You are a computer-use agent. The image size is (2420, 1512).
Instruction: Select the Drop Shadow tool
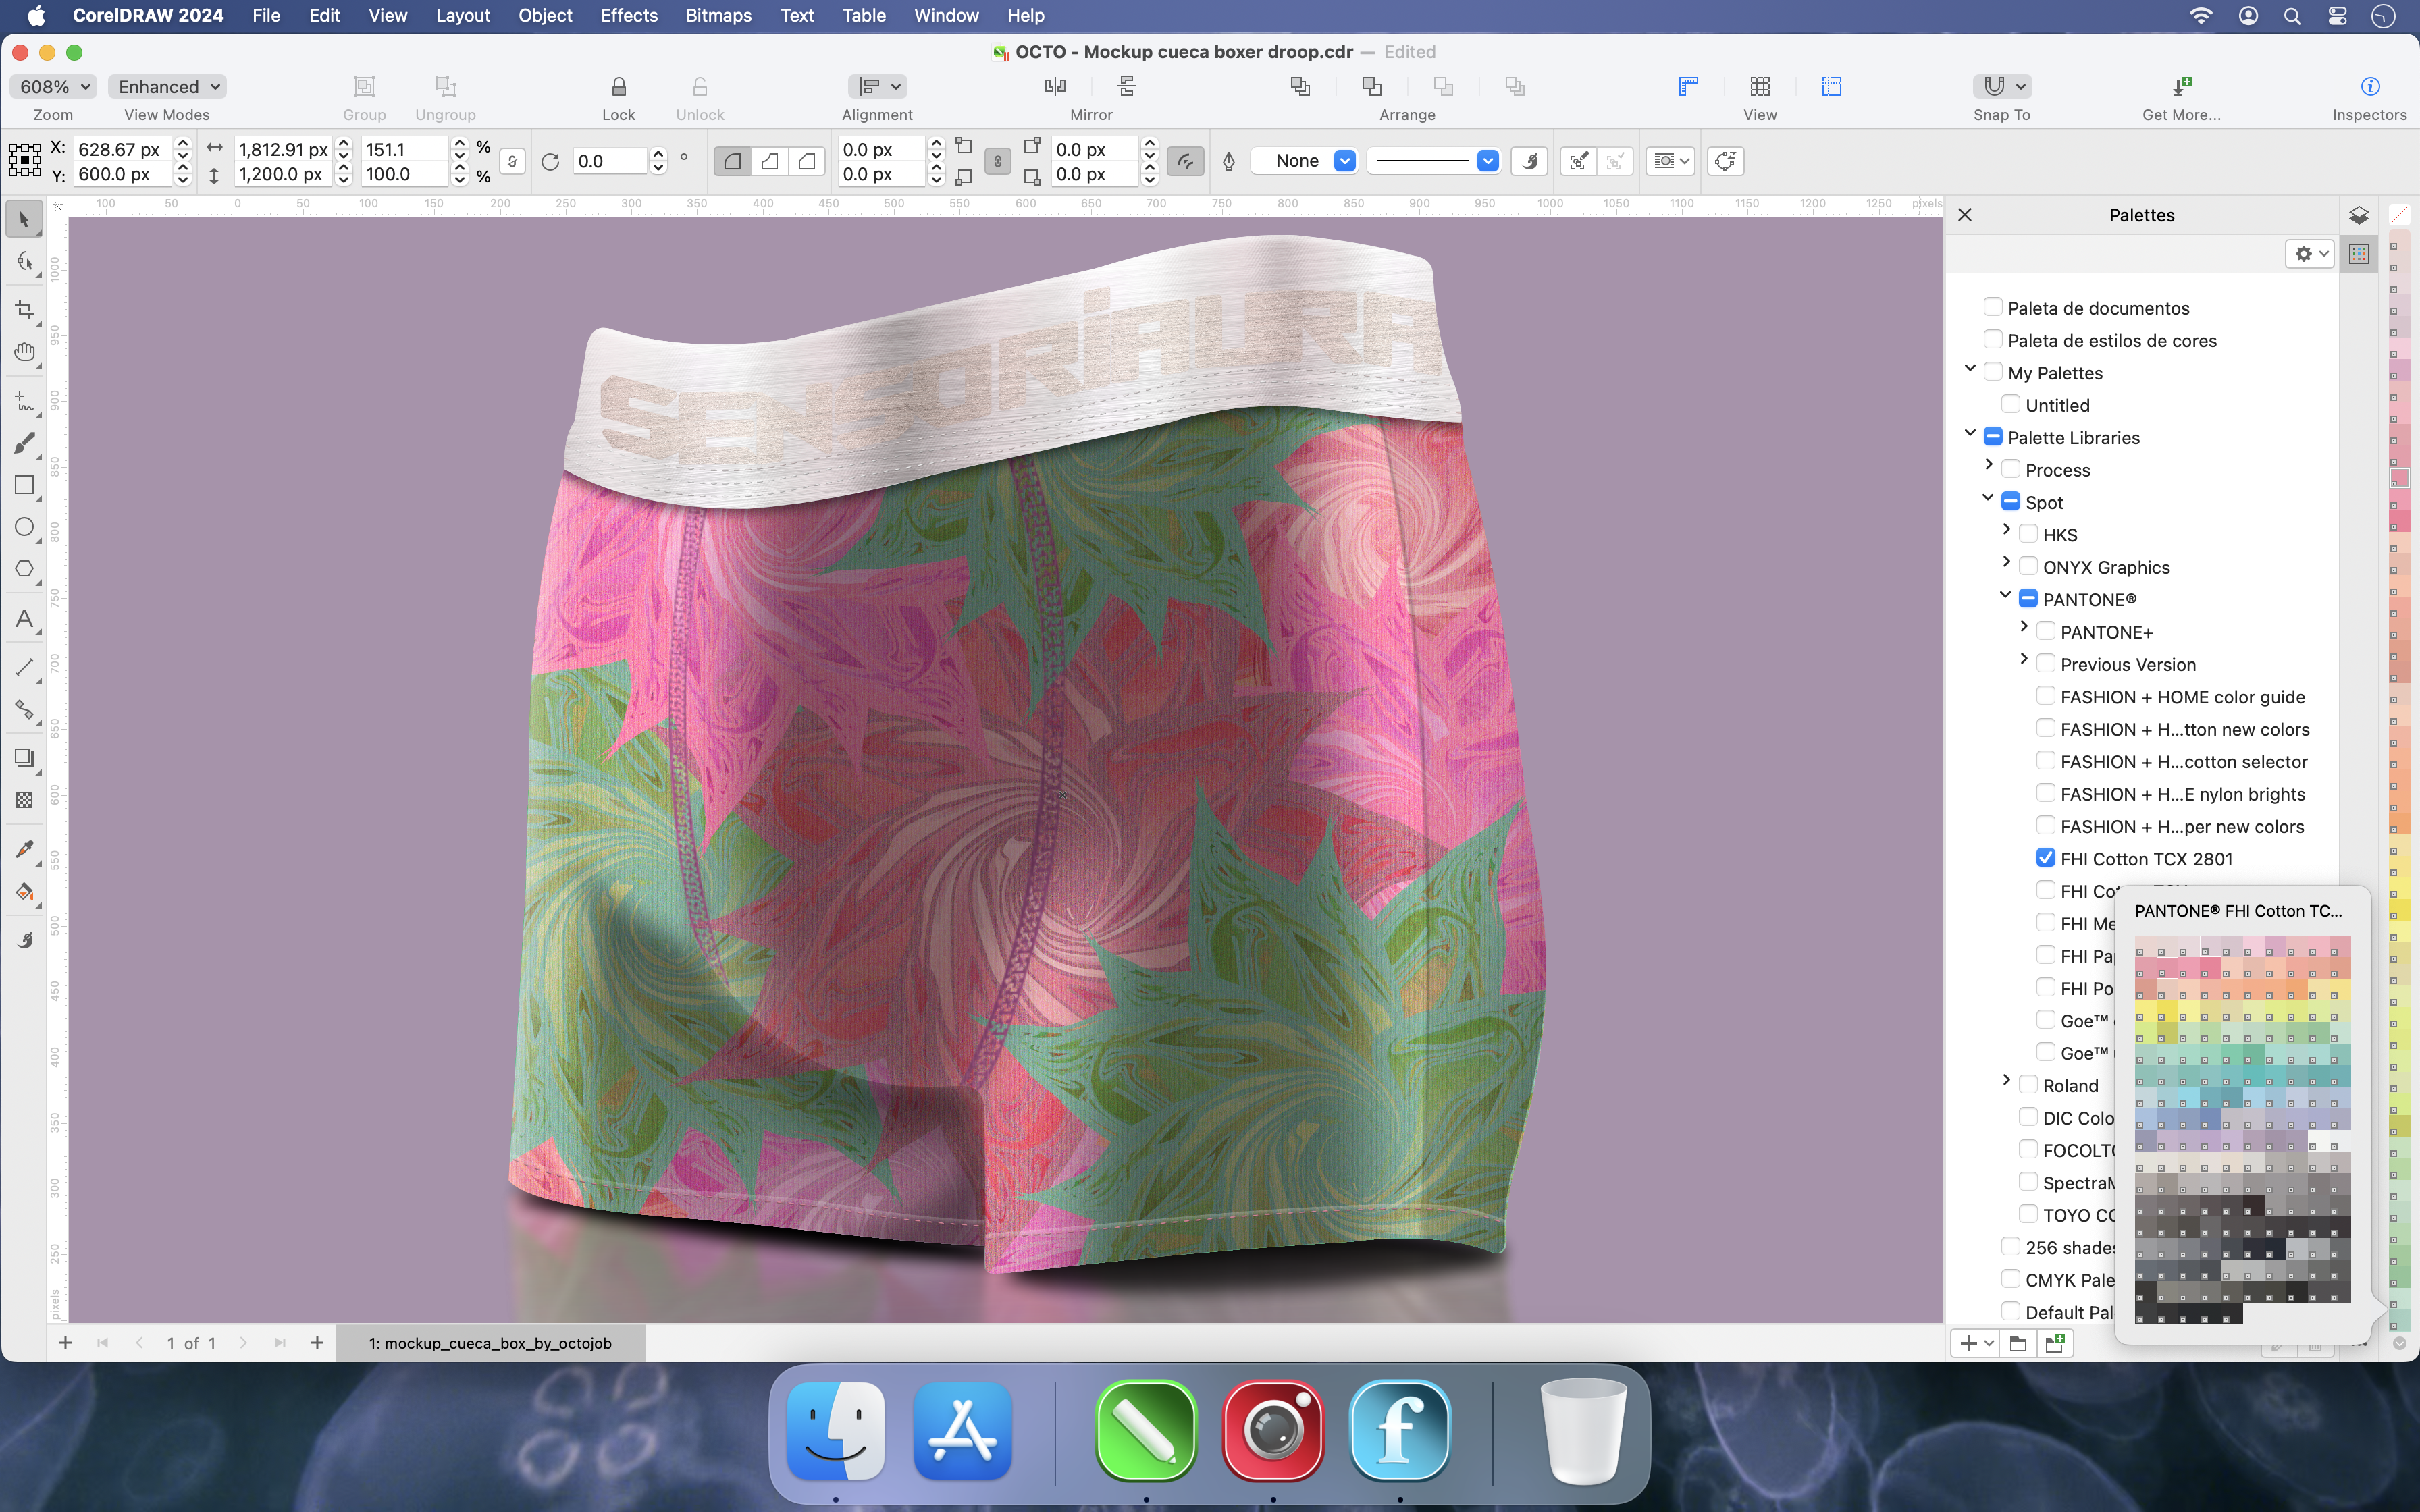(x=24, y=758)
